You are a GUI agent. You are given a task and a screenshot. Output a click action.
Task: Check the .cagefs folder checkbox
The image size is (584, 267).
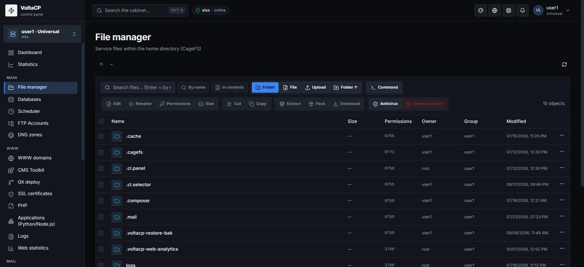coord(101,152)
